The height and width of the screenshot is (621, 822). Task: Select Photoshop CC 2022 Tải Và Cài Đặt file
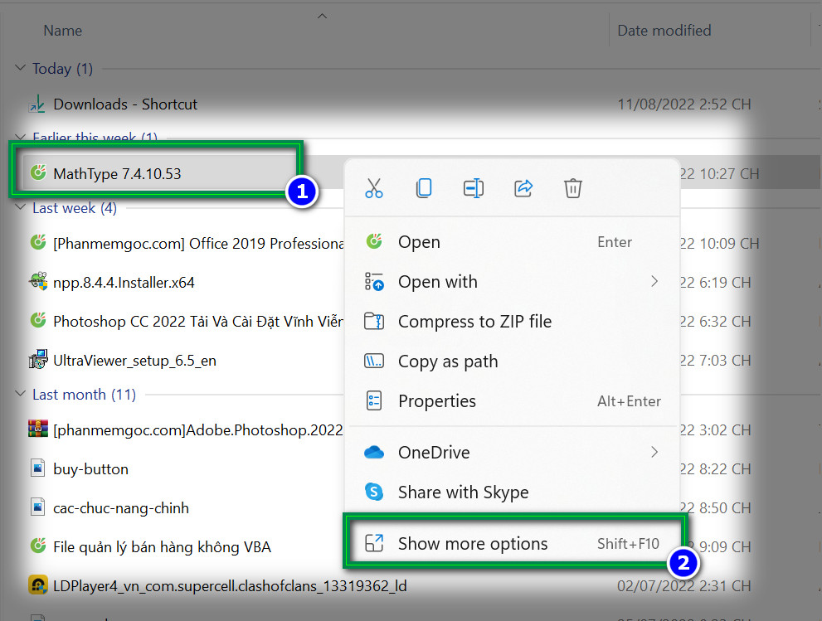click(x=198, y=321)
